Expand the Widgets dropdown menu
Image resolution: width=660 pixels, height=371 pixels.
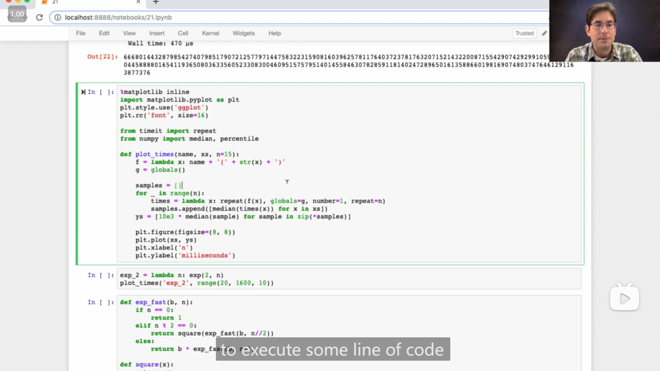click(x=243, y=33)
